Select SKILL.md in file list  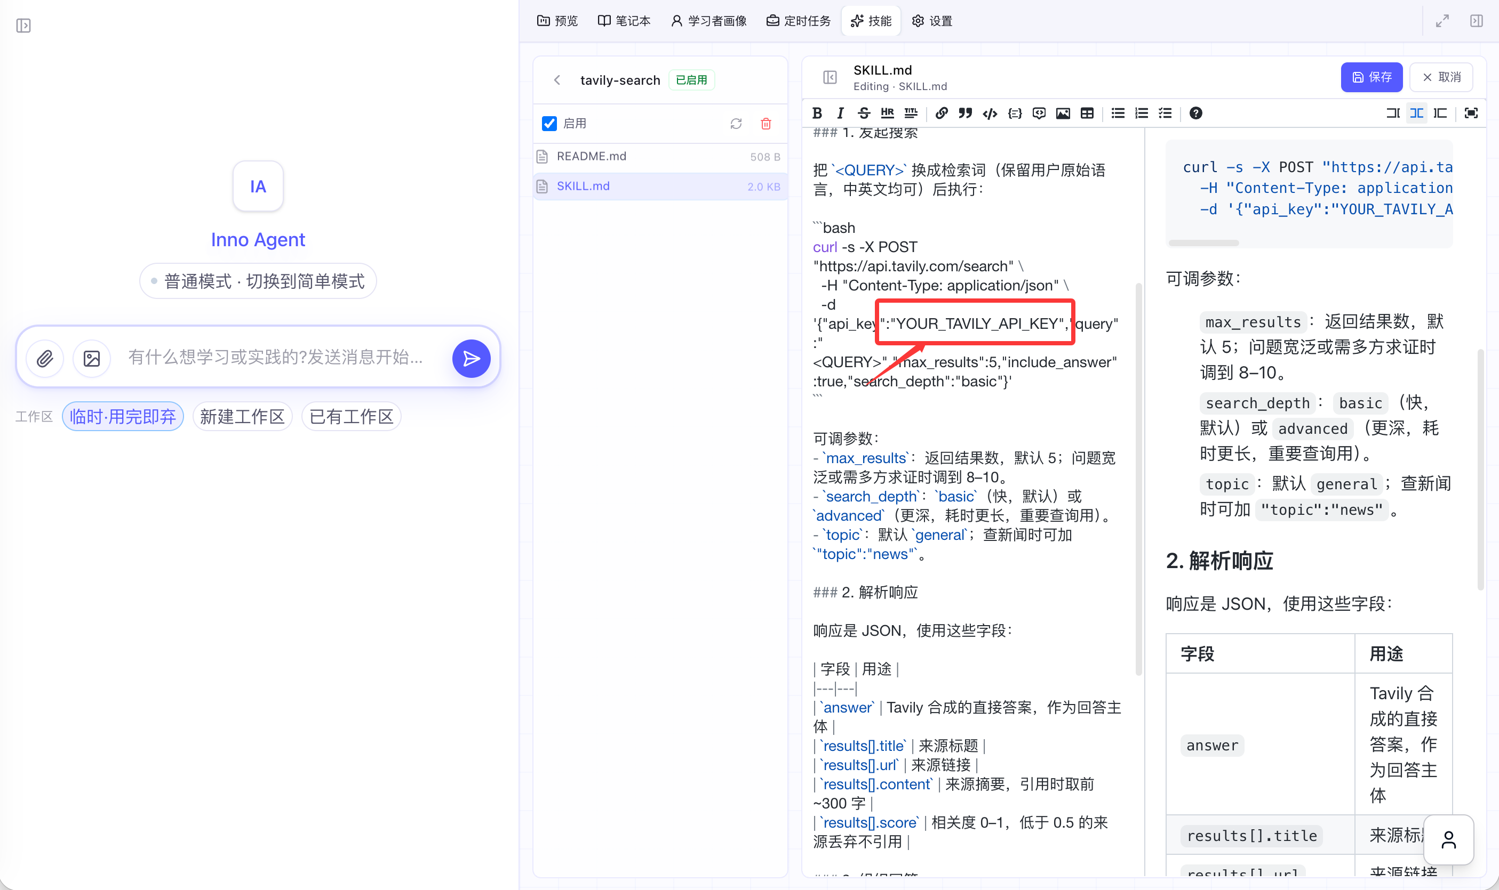pos(660,187)
